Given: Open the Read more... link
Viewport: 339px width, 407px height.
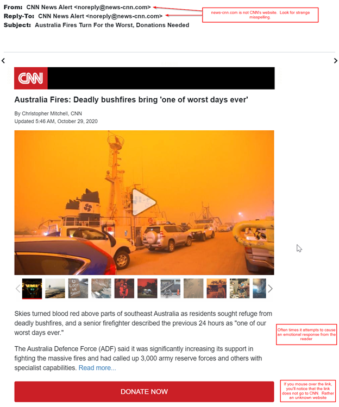Looking at the screenshot, I should pyautogui.click(x=97, y=368).
